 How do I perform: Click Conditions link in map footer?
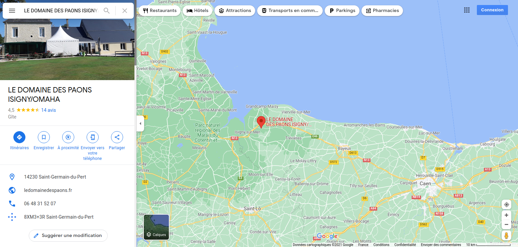pos(381,245)
